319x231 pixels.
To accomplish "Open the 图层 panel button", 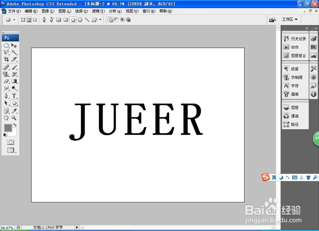I will 295,107.
